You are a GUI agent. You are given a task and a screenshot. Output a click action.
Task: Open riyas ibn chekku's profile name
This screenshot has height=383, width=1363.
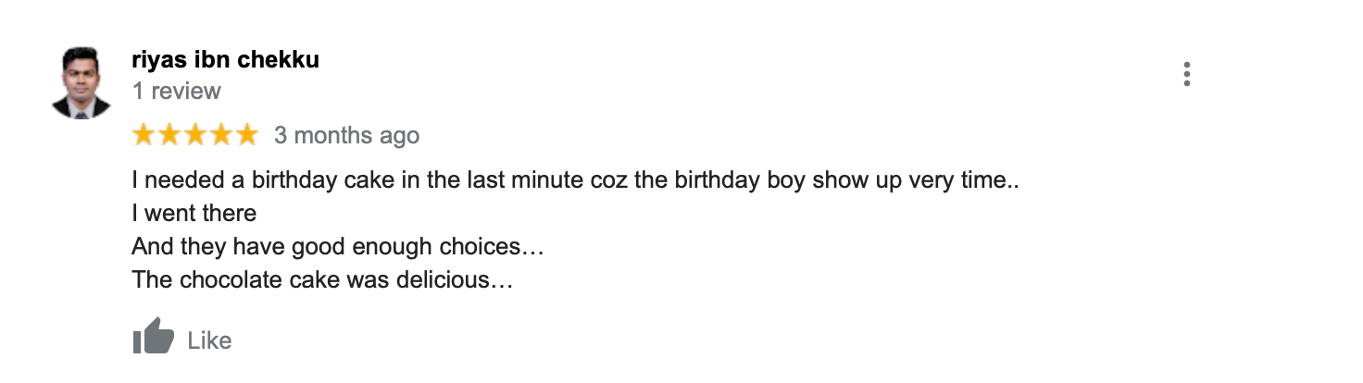(x=225, y=60)
